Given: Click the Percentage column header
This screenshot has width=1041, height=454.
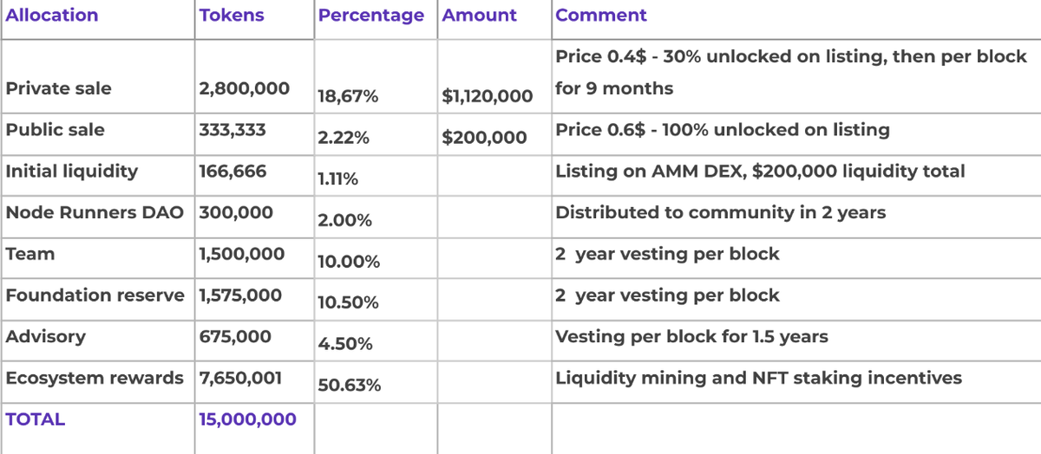Looking at the screenshot, I should coord(371,16).
